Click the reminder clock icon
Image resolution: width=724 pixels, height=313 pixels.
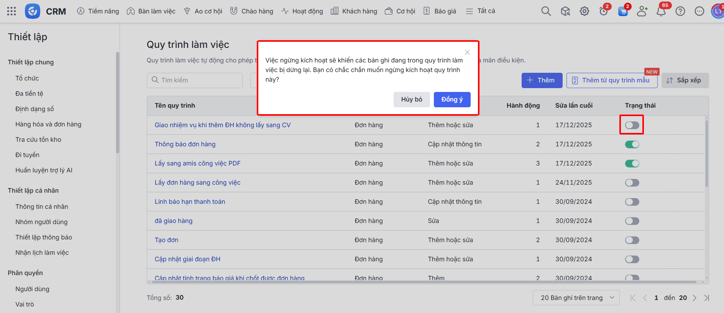[x=604, y=11]
